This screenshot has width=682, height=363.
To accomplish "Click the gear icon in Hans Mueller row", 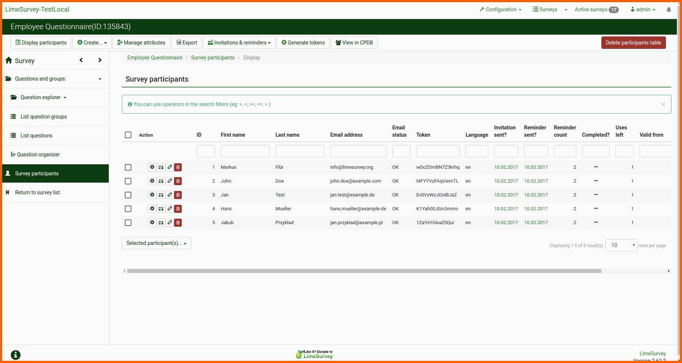I will (152, 209).
